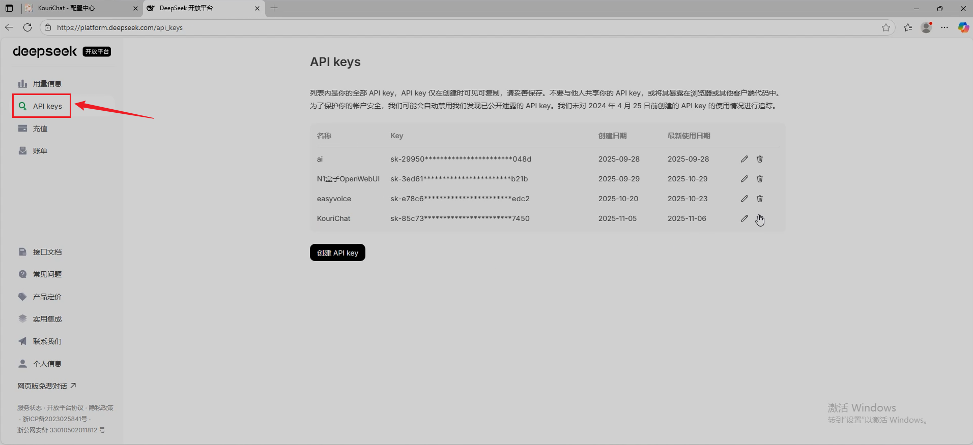Edit the N1盒子OpenWebUI key name

(744, 179)
